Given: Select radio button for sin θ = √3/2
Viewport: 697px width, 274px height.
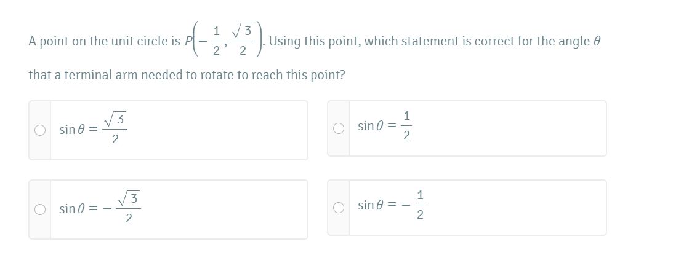Looking at the screenshot, I should click(x=40, y=130).
